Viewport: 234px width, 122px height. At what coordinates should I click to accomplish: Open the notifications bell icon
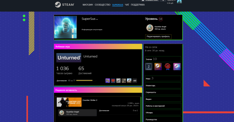[x=163, y=1]
